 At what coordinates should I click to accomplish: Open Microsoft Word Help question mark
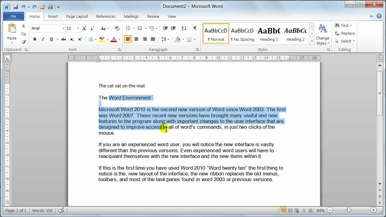coord(379,16)
